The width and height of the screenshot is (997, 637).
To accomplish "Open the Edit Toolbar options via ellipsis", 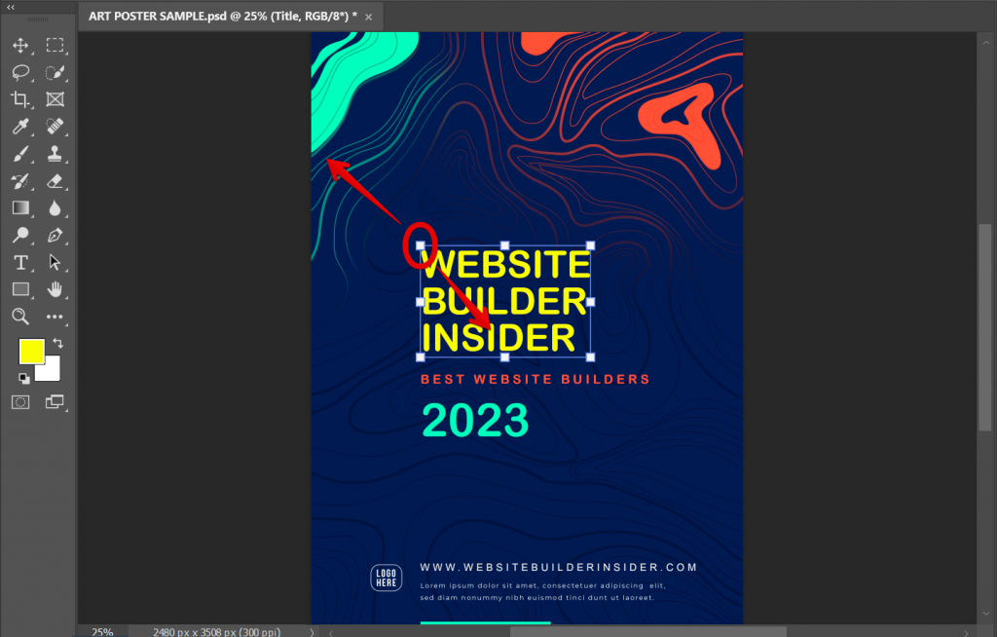I will (x=55, y=317).
